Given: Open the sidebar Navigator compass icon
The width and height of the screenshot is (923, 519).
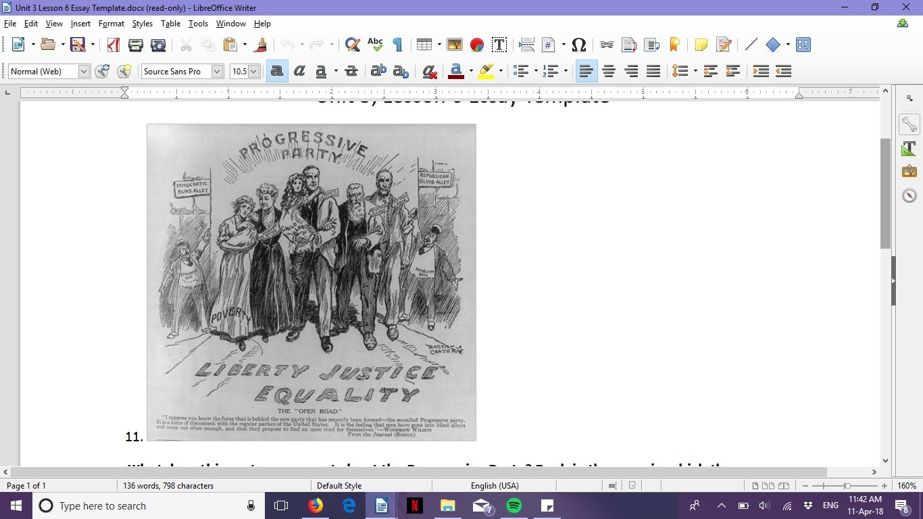Looking at the screenshot, I should click(909, 195).
